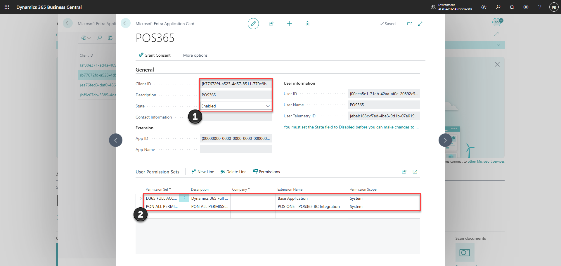This screenshot has width=561, height=266.
Task: Select Client ID bf9c07cb in background list
Action: pyautogui.click(x=98, y=95)
